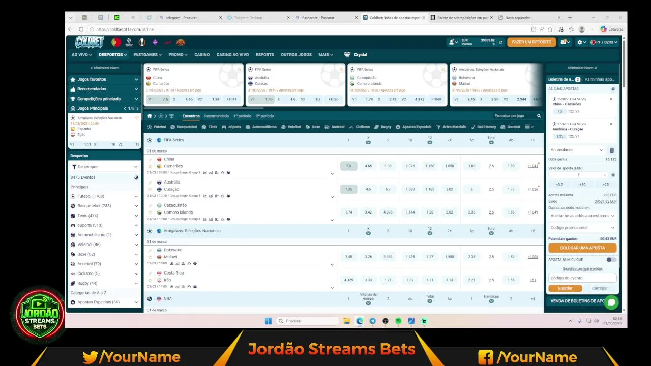Click Guardar/carregar eventos link
Image resolution: width=651 pixels, height=366 pixels.
tap(582, 269)
